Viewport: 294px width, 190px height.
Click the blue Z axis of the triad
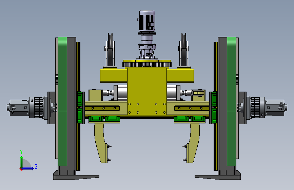(x=28, y=168)
